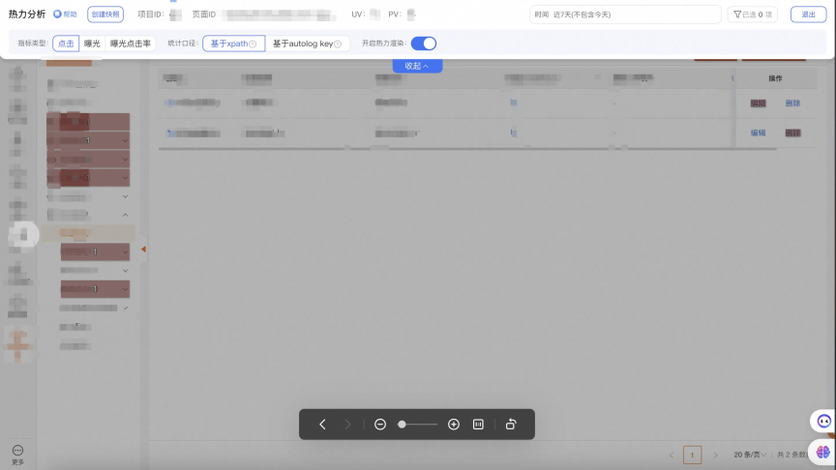Click the 操作 column header
836x470 pixels.
[775, 78]
